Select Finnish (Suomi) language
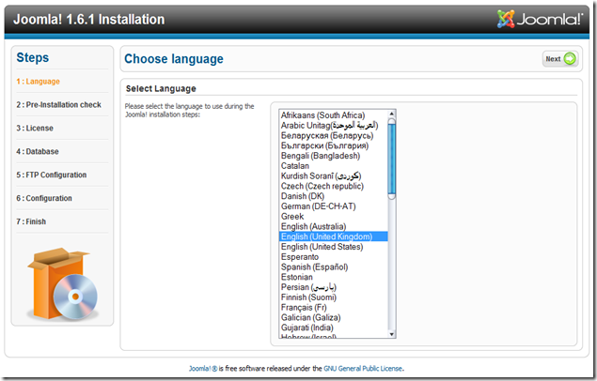597x381 pixels. click(334, 297)
